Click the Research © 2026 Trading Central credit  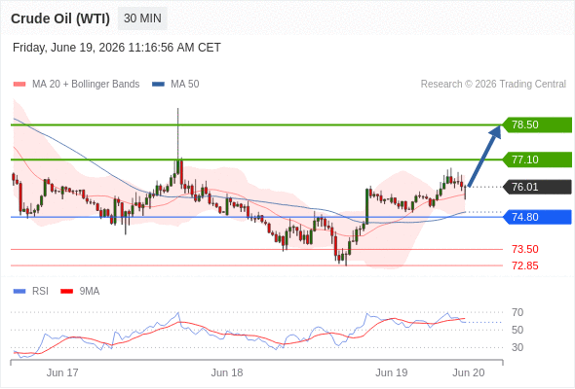pos(493,85)
